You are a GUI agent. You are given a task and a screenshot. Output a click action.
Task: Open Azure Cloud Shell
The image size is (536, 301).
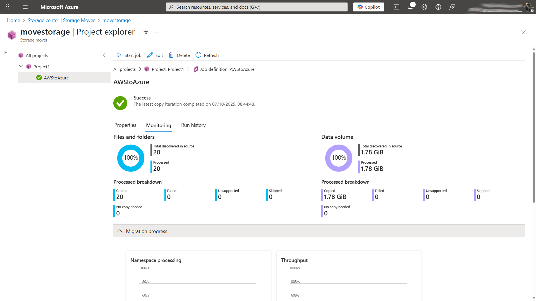point(396,7)
